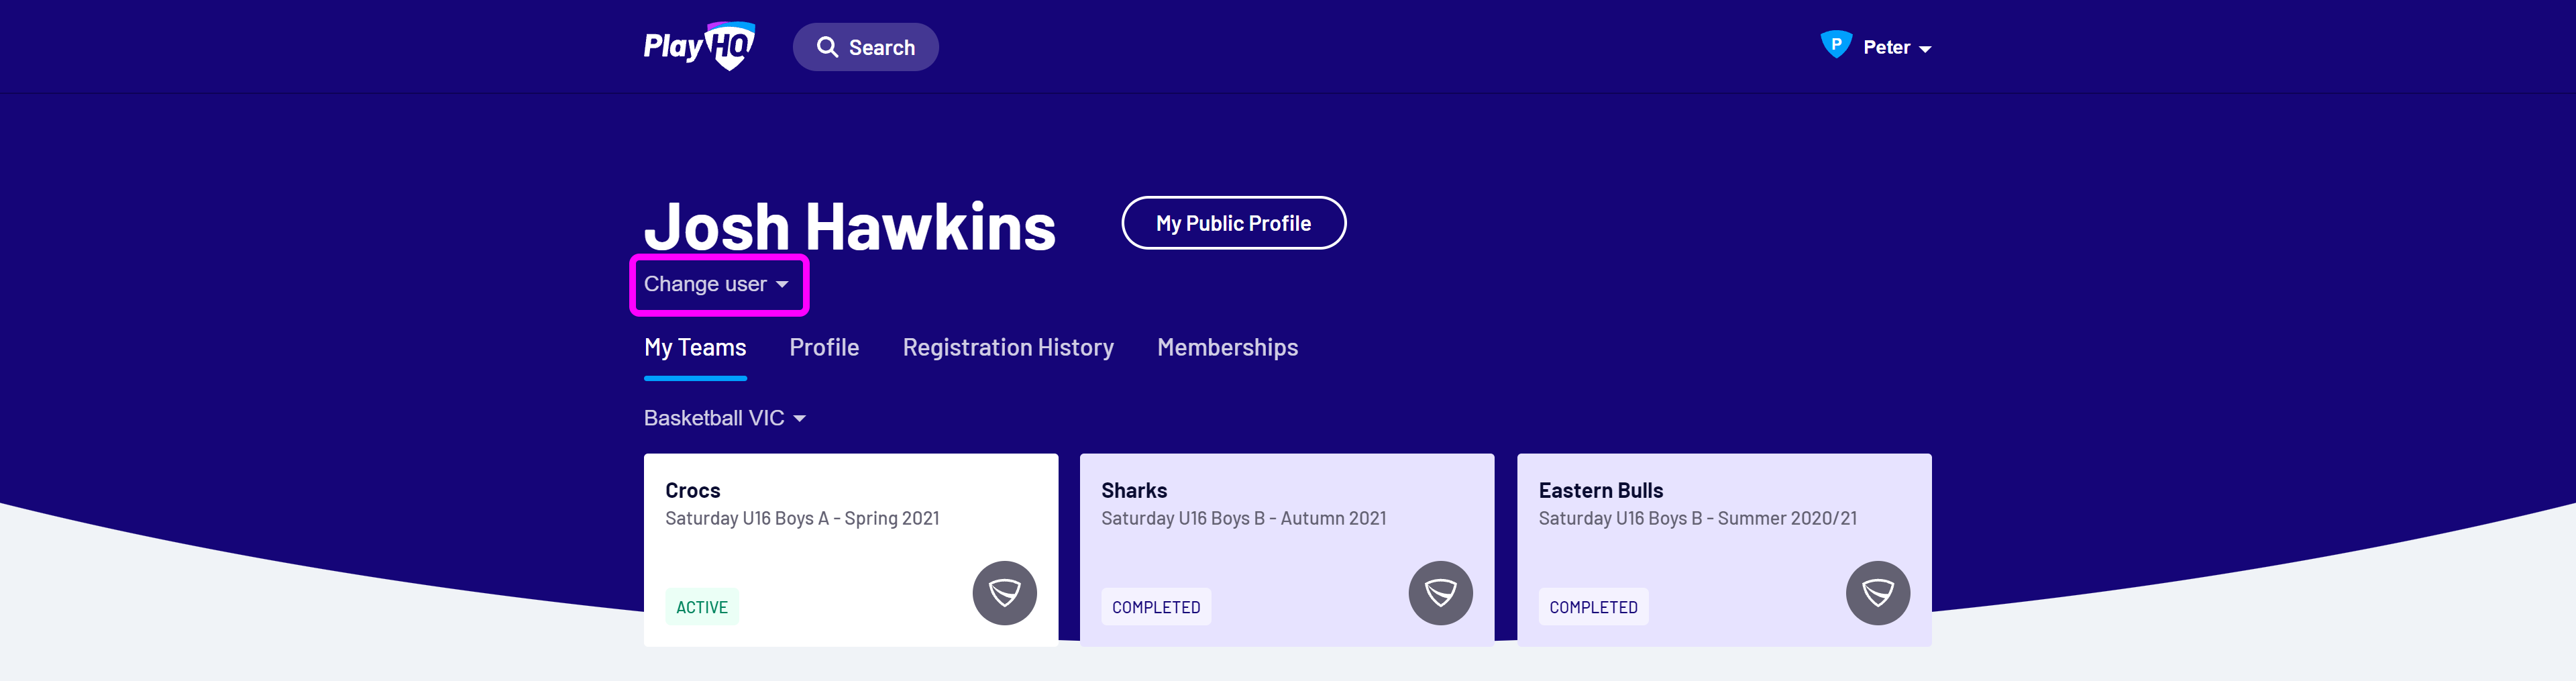Screen dimensions: 2576x681
Task: Click the shield icon on the Eastern Bulls card
Action: coord(1878,592)
